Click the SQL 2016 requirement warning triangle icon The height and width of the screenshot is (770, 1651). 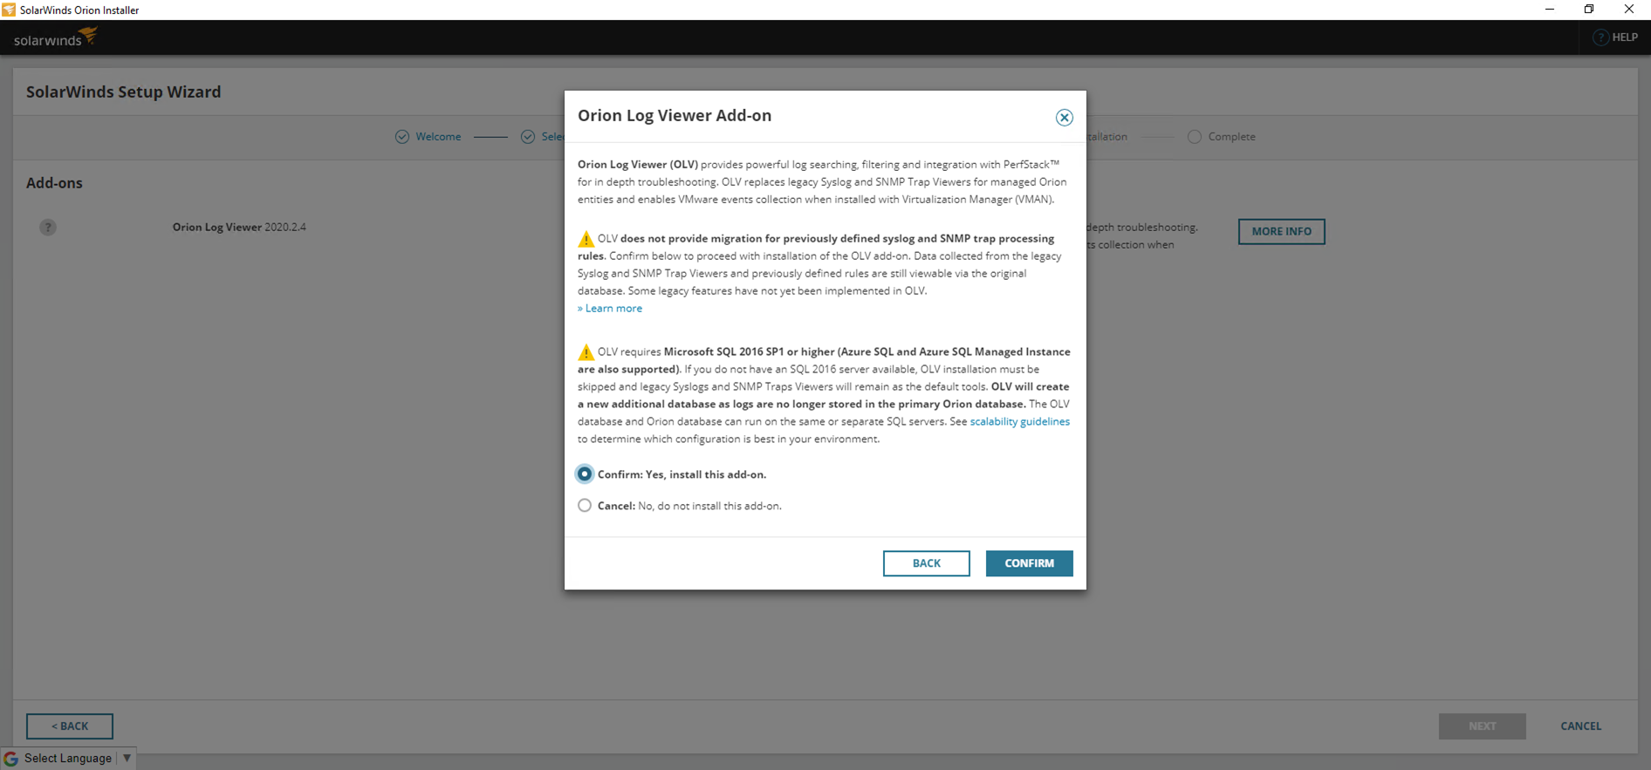586,352
